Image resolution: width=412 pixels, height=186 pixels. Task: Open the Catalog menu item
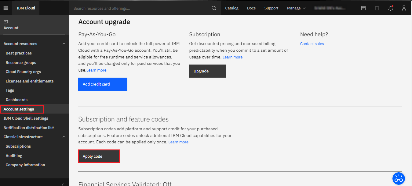tap(232, 8)
